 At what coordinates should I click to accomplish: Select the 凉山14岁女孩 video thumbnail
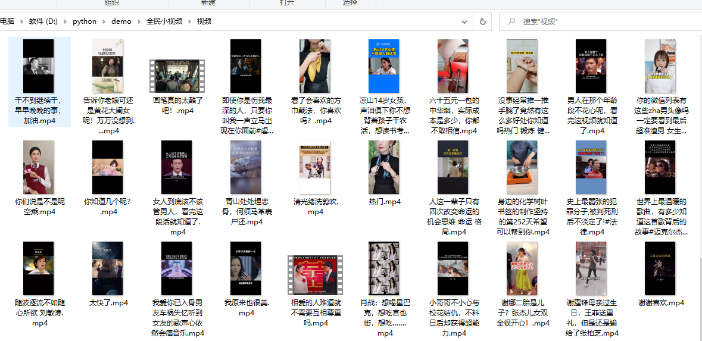click(383, 66)
